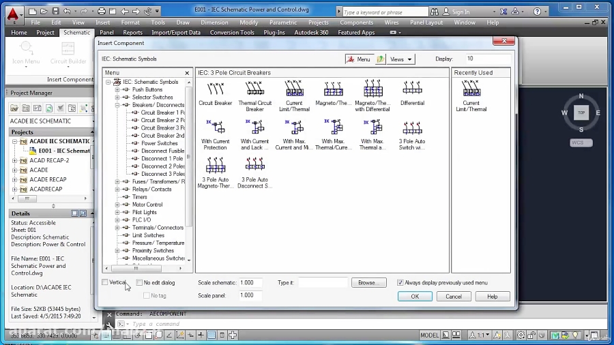
Task: Click the Cancel button
Action: pos(454,297)
